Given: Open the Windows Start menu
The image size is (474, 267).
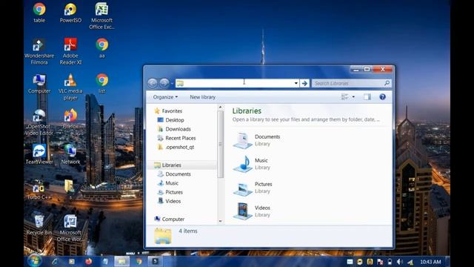Looking at the screenshot, I should point(34,261).
